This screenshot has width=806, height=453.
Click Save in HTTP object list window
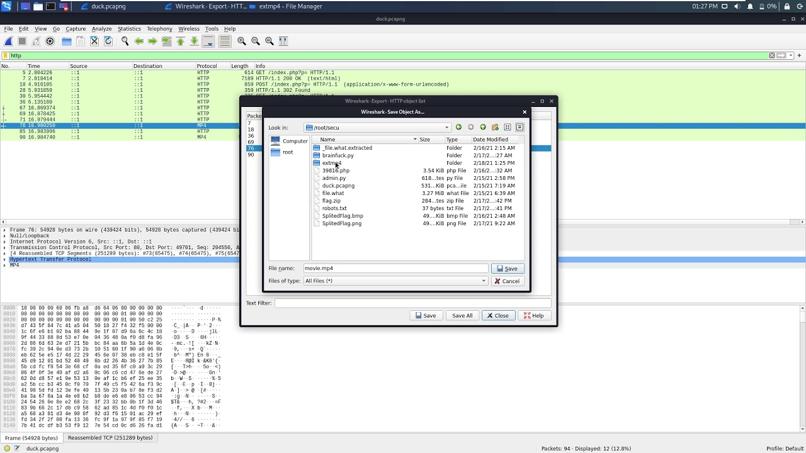(x=426, y=316)
